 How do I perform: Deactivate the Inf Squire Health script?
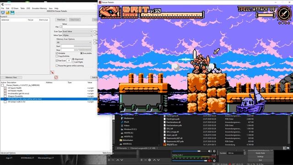coord(5,88)
